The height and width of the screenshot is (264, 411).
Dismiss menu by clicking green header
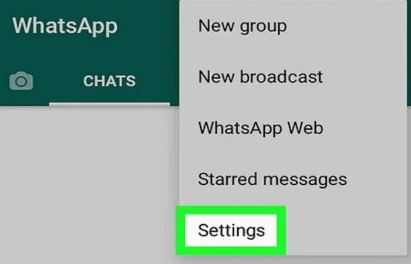pos(147,32)
